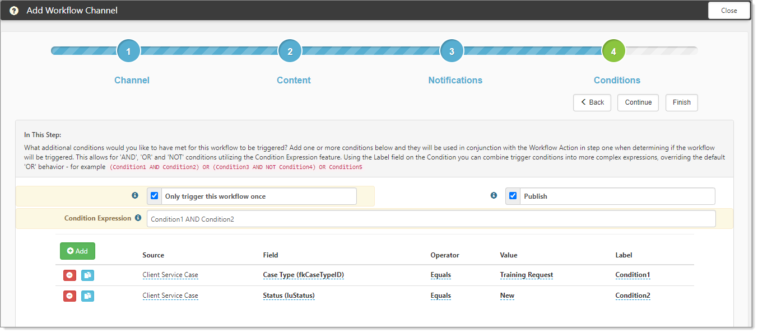
Task: Toggle the Publish checkbox
Action: [x=513, y=196]
